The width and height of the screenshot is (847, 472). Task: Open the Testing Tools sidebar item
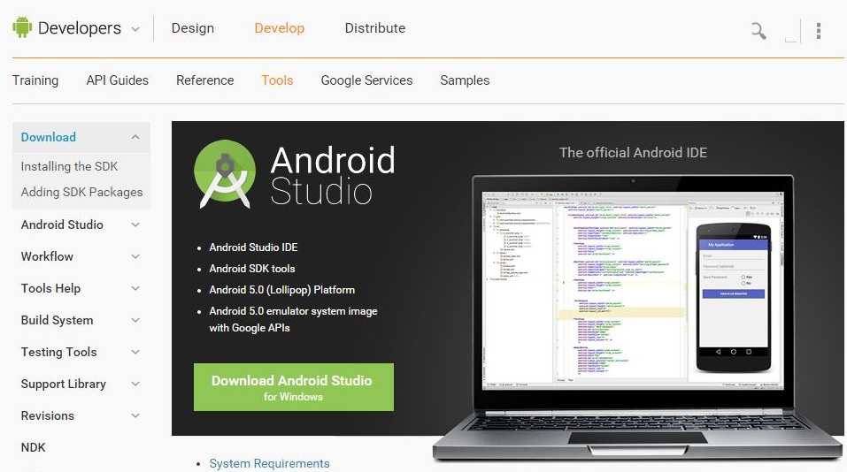tap(59, 353)
